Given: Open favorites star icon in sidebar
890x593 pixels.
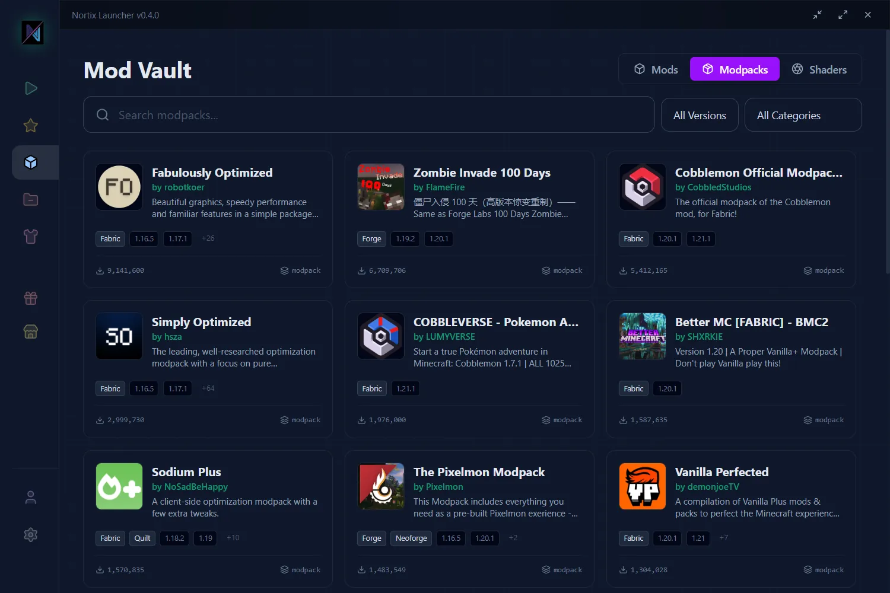Looking at the screenshot, I should tap(31, 126).
